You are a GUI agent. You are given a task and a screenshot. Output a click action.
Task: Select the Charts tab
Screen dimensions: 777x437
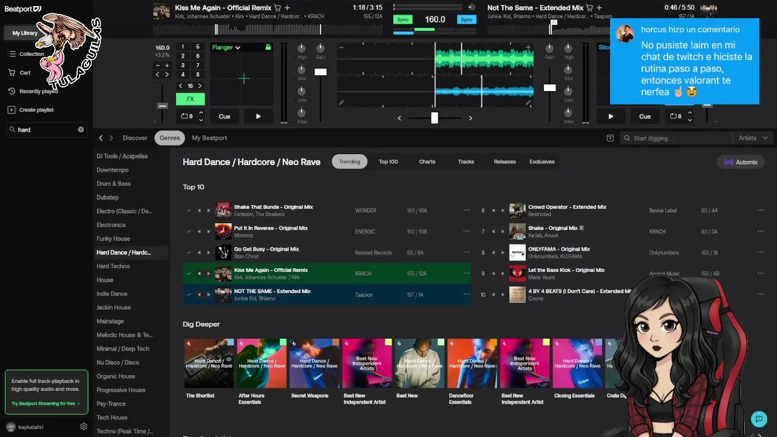tap(427, 161)
